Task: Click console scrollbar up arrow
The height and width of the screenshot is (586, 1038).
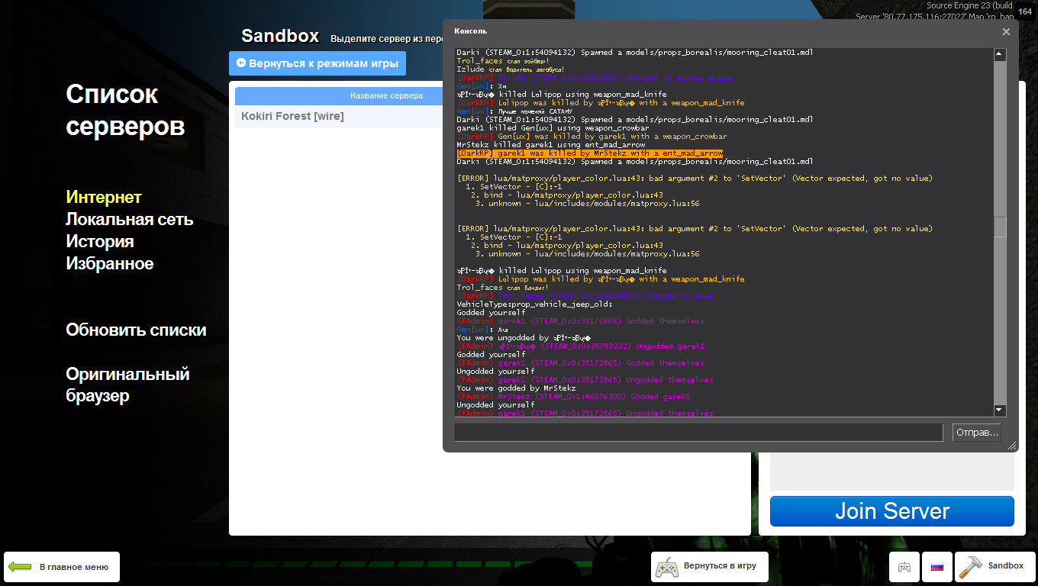Action: click(x=1000, y=54)
